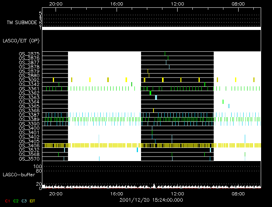Click the OS_2875 row label
The height and width of the screenshot is (207, 272).
pos(29,54)
